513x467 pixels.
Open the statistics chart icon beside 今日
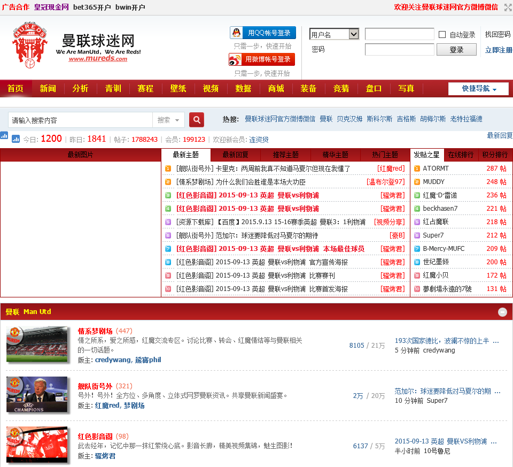(x=15, y=139)
